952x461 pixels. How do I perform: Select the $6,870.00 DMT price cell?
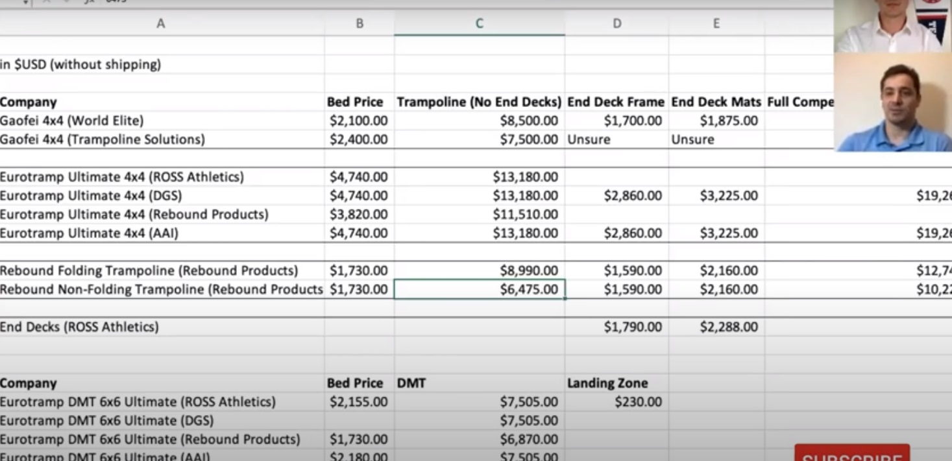(480, 439)
